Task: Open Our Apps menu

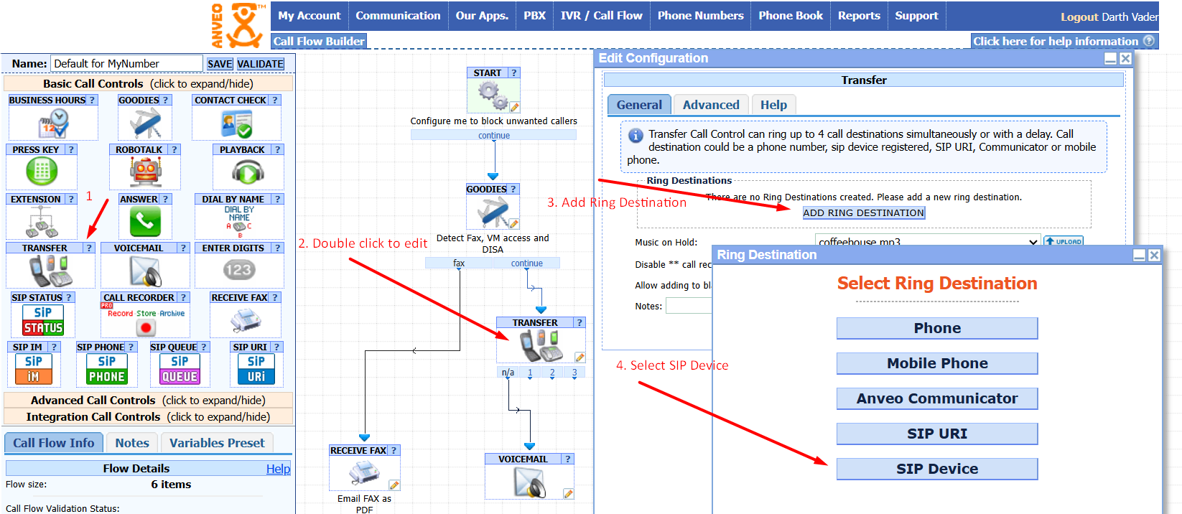Action: tap(482, 16)
